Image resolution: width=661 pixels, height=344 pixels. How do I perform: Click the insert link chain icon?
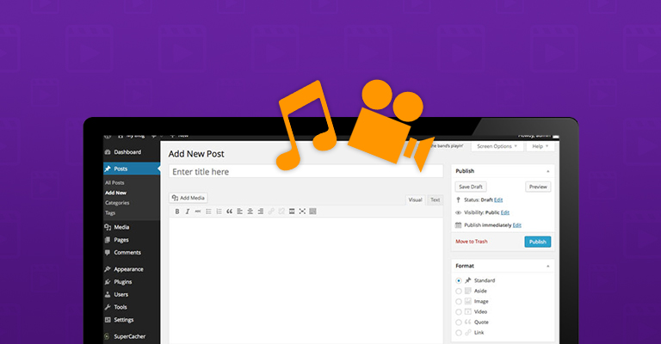click(x=271, y=212)
